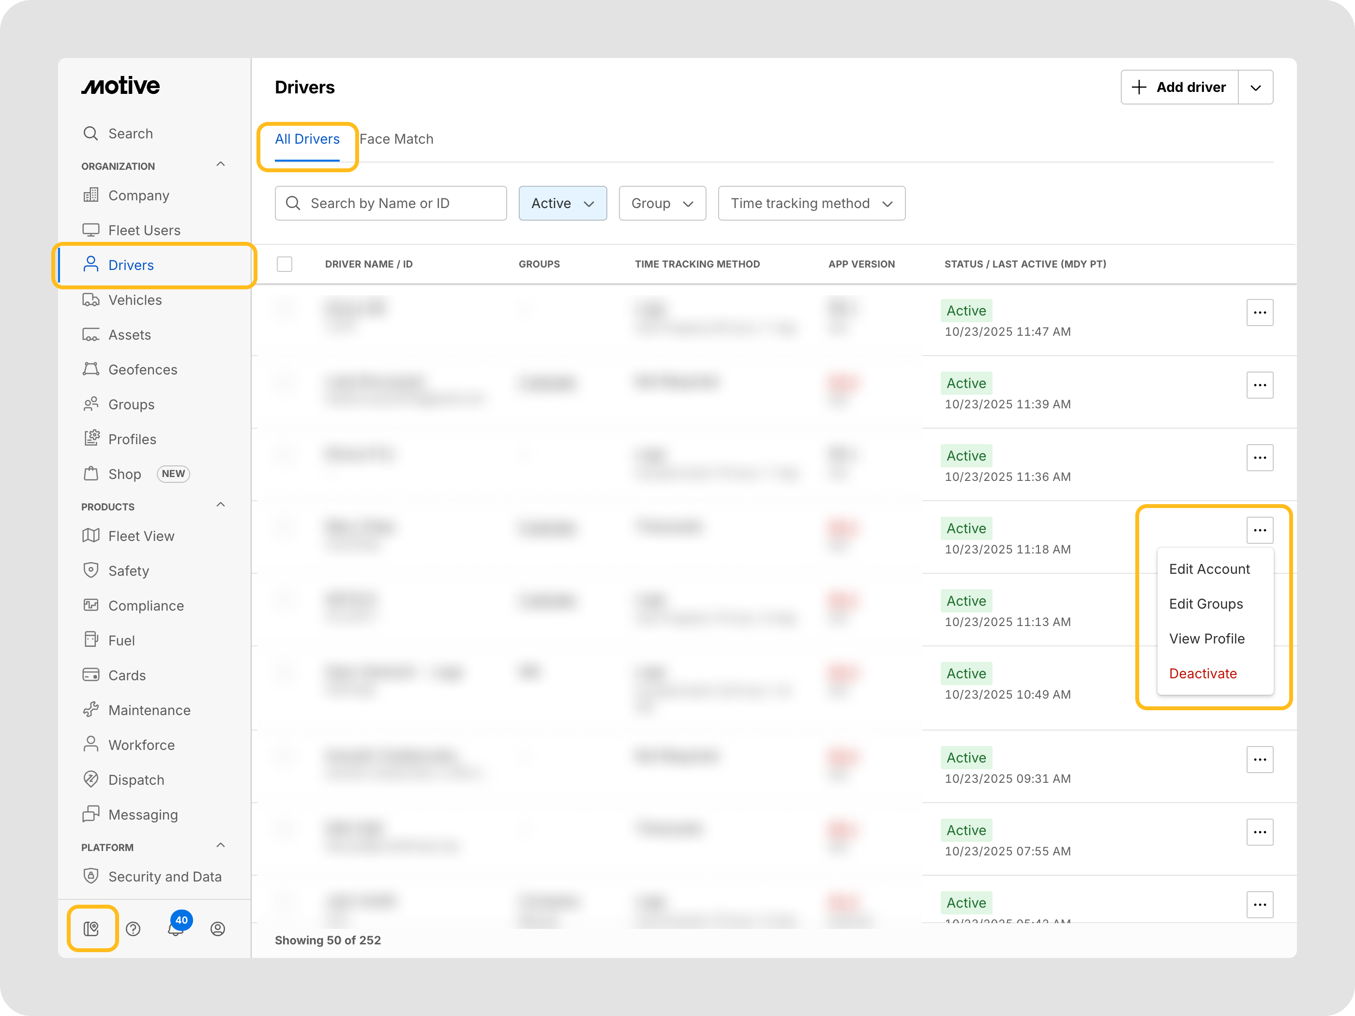Click the help question mark icon
1355x1016 pixels.
pos(133,928)
